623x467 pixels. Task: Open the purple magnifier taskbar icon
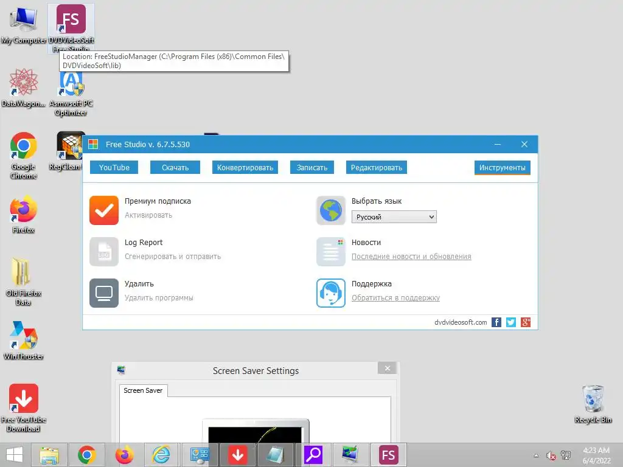(313, 455)
